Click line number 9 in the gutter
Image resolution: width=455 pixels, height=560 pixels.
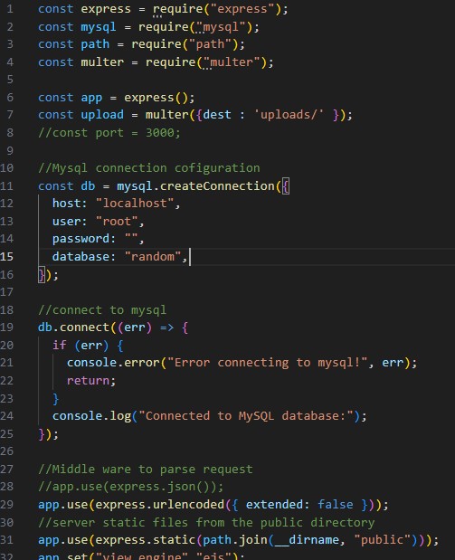pos(10,151)
